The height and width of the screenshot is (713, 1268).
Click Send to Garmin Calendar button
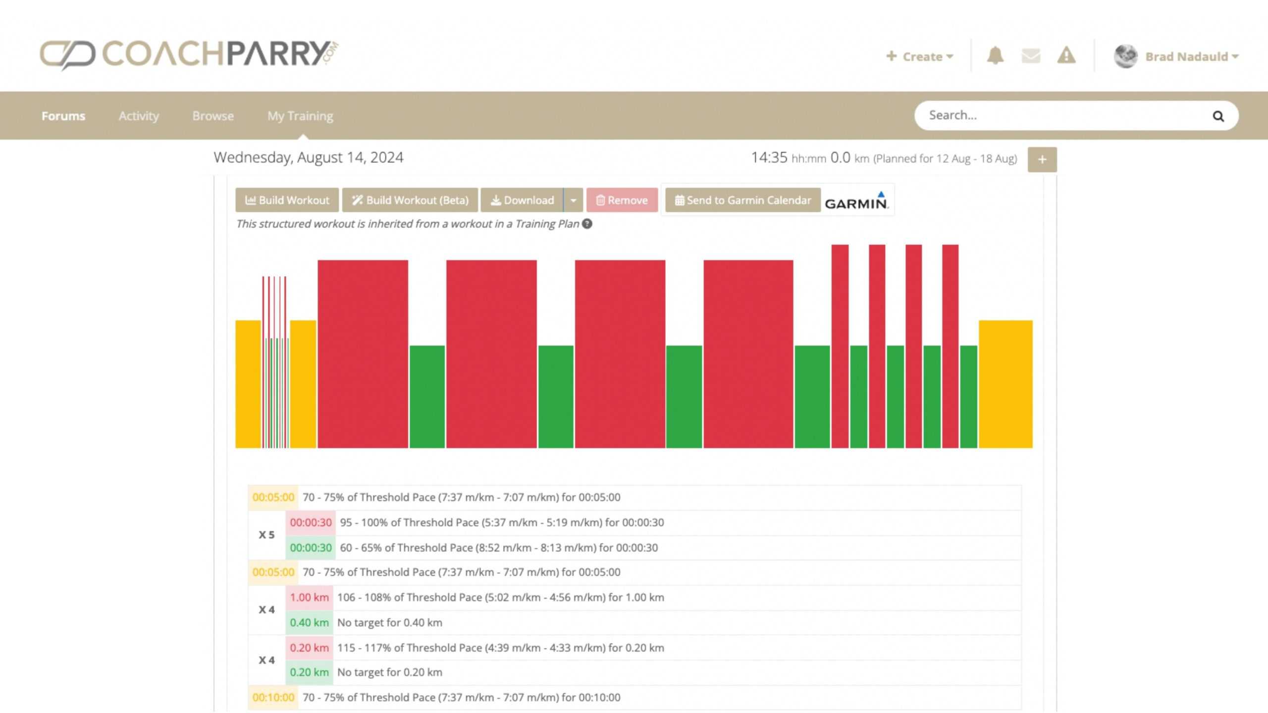tap(742, 201)
